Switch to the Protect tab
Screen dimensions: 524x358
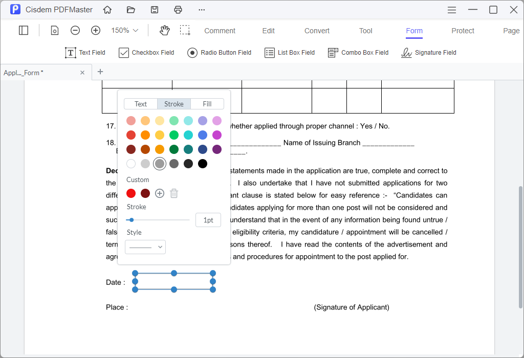(x=463, y=31)
